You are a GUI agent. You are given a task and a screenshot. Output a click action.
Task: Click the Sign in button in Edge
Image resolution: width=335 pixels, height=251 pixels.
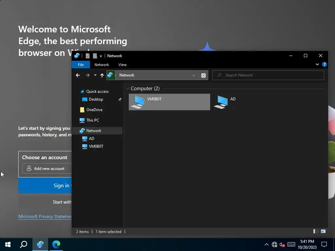tap(45, 185)
